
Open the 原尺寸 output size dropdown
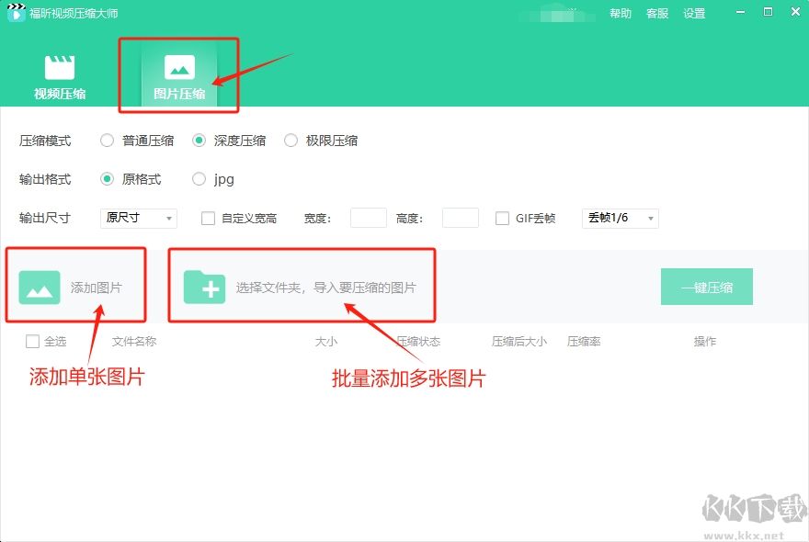(x=139, y=219)
